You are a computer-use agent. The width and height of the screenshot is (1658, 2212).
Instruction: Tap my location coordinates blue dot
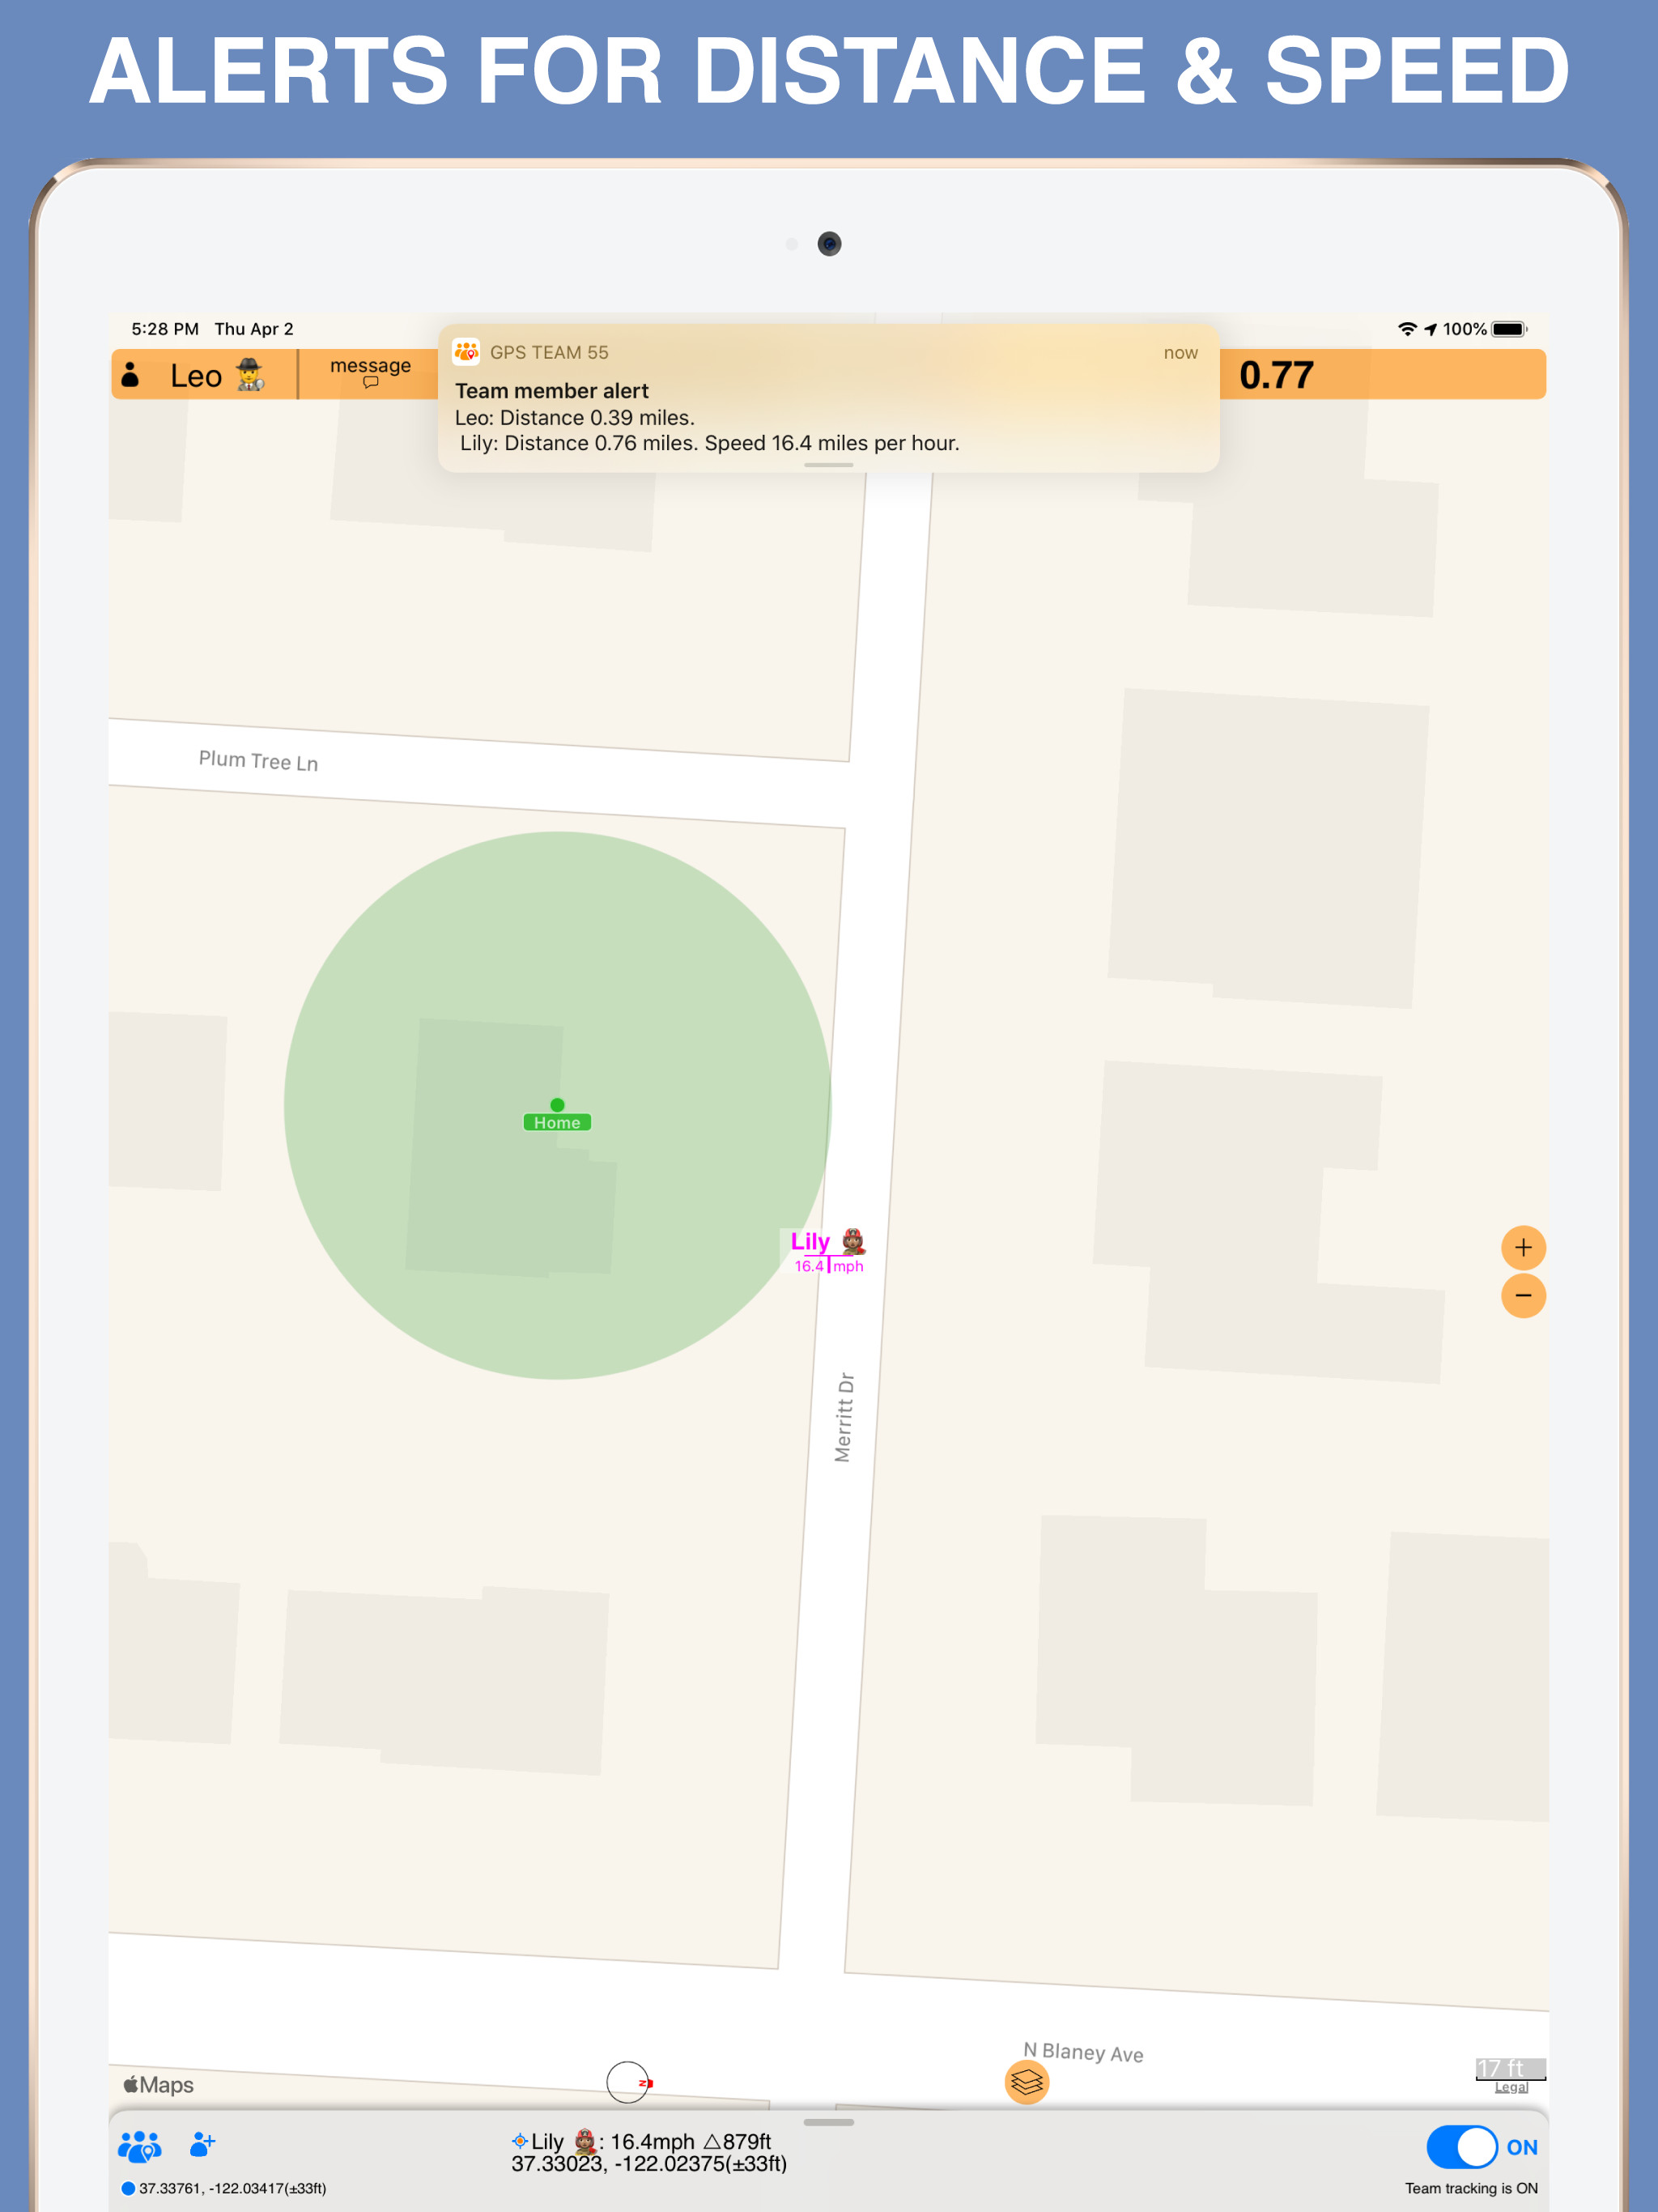pyautogui.click(x=128, y=2188)
